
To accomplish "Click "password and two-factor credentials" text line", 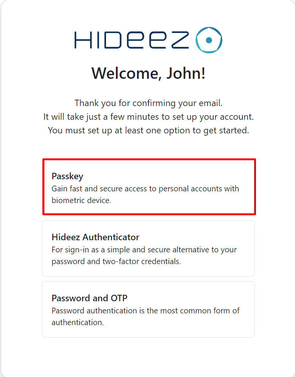I will click(x=116, y=261).
